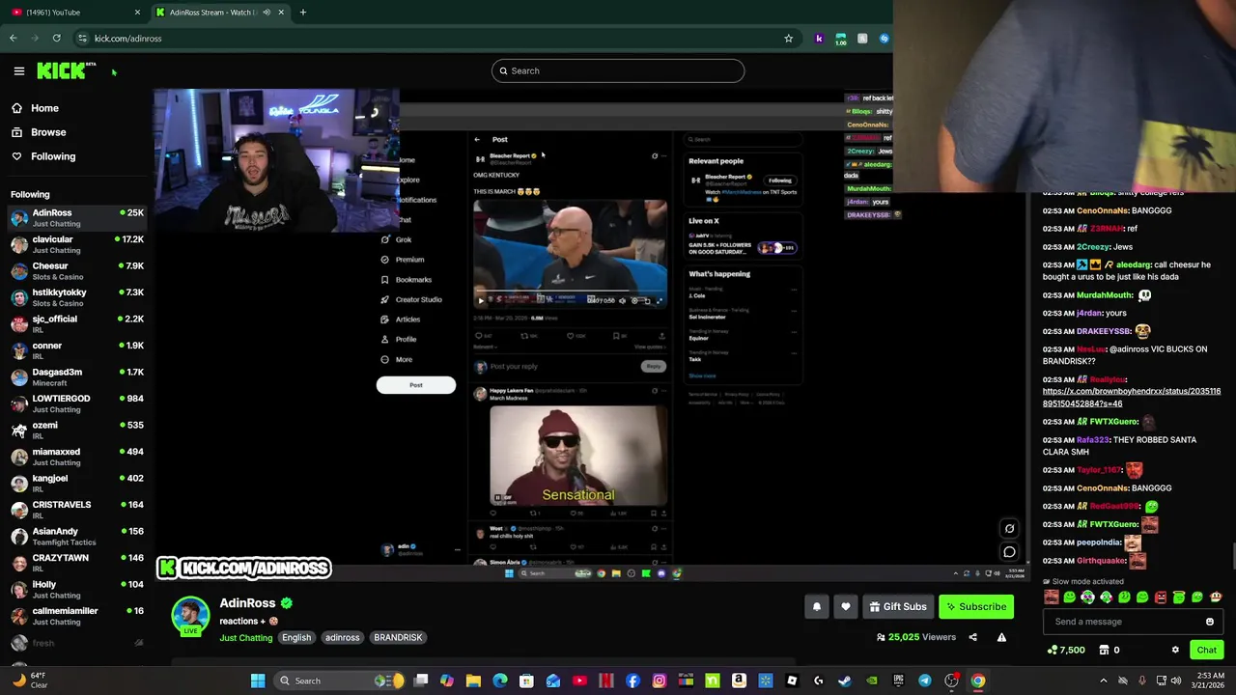Open Epic Games from taskbar
Screen dimensions: 1236x695
click(898, 681)
